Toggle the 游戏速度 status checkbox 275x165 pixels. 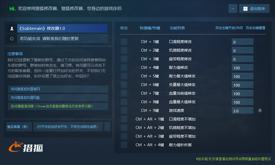[124, 110]
